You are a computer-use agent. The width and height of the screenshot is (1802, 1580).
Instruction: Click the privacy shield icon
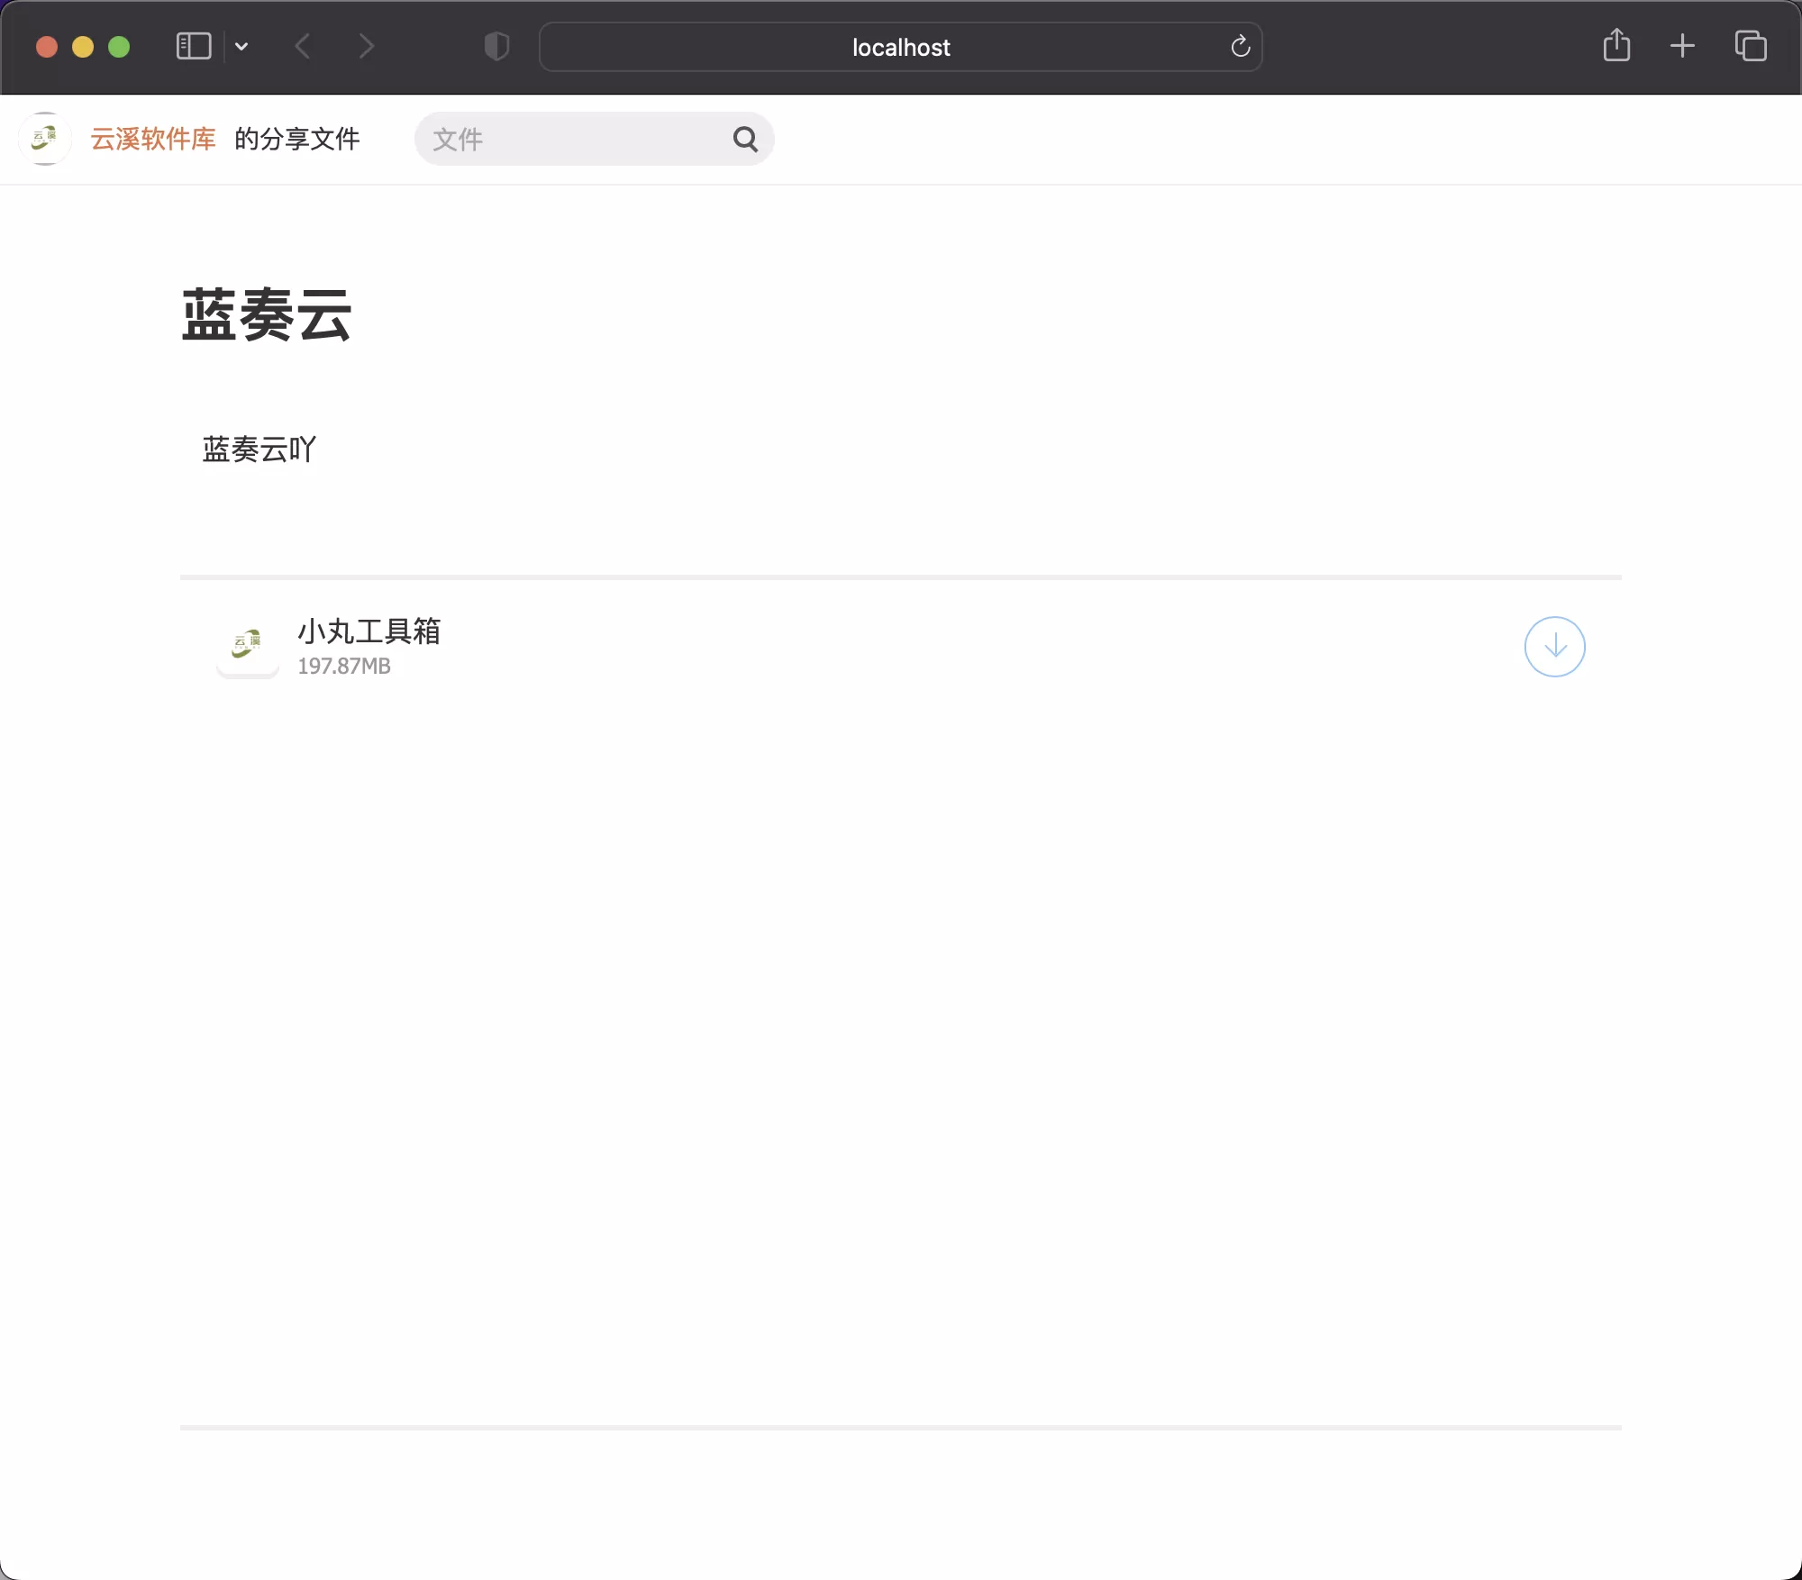(496, 46)
